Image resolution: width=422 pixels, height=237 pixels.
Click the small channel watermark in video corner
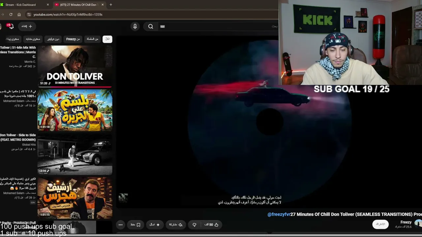(x=123, y=198)
